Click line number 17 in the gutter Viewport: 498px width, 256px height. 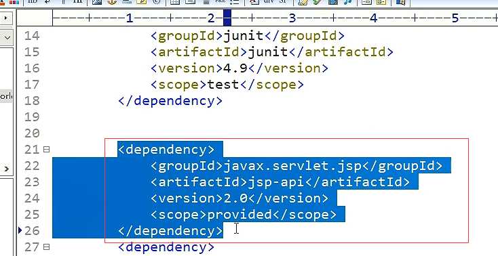click(32, 85)
